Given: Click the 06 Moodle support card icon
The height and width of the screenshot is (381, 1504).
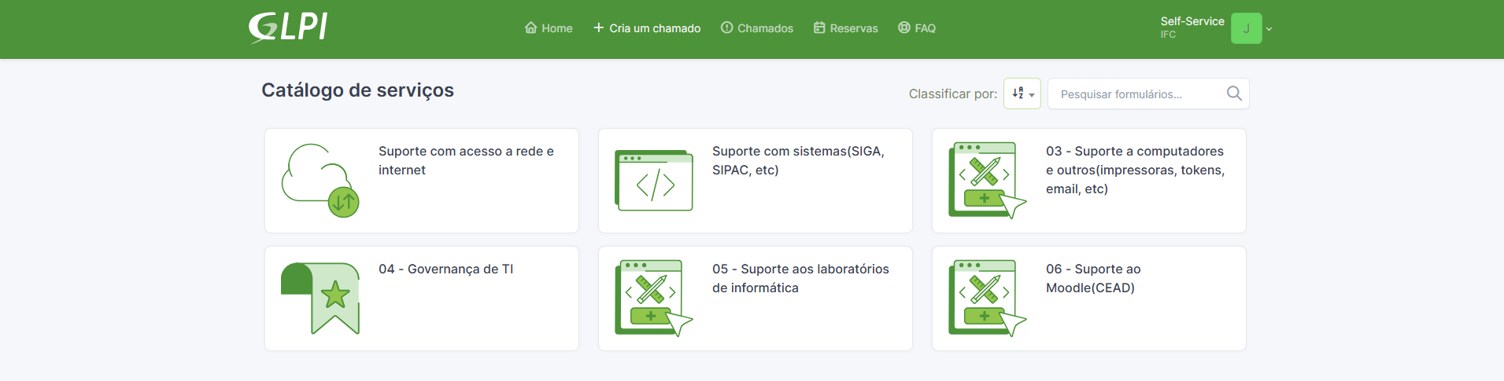Looking at the screenshot, I should tap(988, 299).
